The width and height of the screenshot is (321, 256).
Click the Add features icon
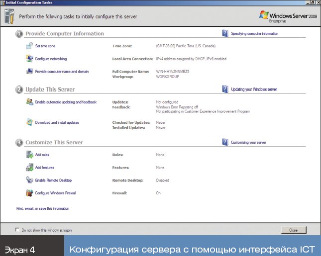29,168
